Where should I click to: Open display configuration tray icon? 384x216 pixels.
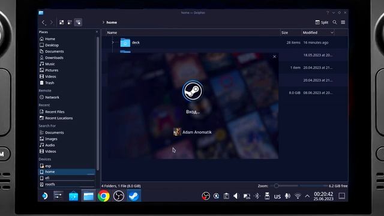pyautogui.click(x=247, y=196)
